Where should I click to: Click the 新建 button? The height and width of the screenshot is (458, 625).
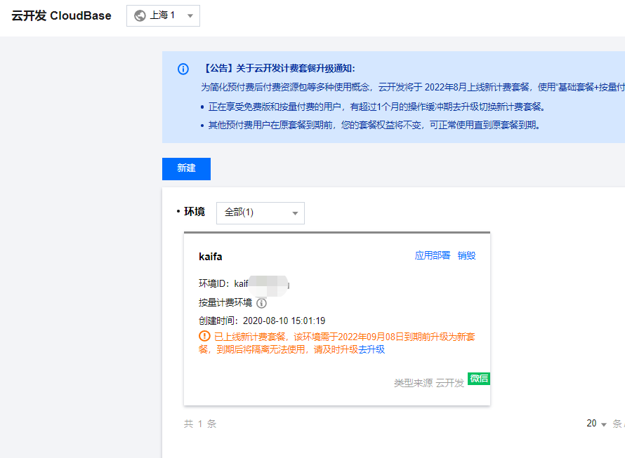(186, 169)
